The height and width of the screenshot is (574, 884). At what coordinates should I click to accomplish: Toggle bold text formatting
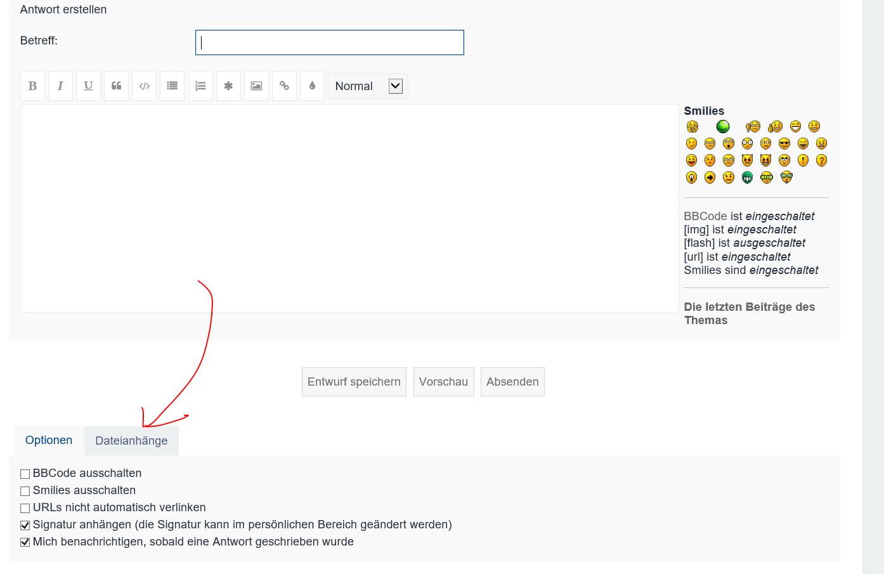click(x=32, y=86)
